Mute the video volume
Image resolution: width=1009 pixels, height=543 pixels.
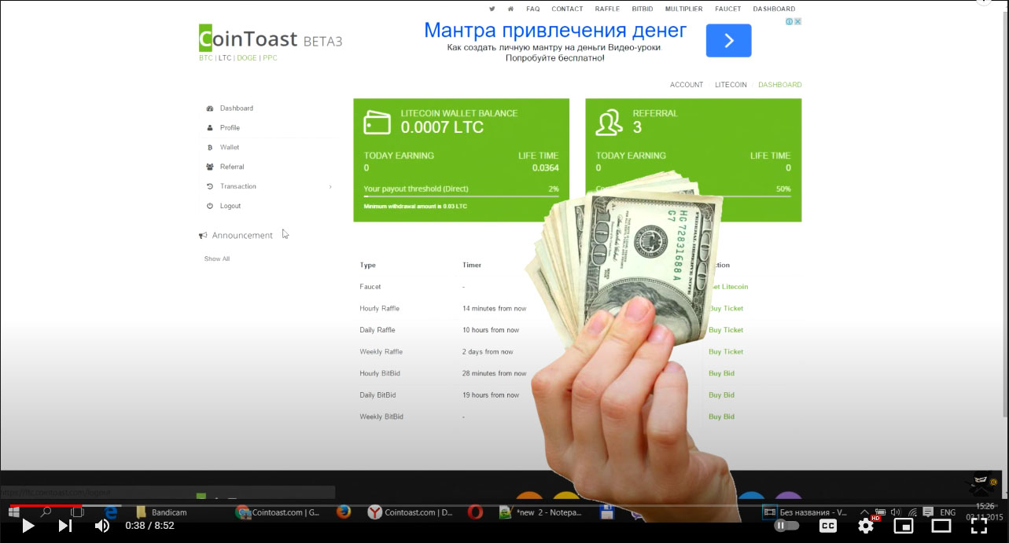(x=101, y=526)
